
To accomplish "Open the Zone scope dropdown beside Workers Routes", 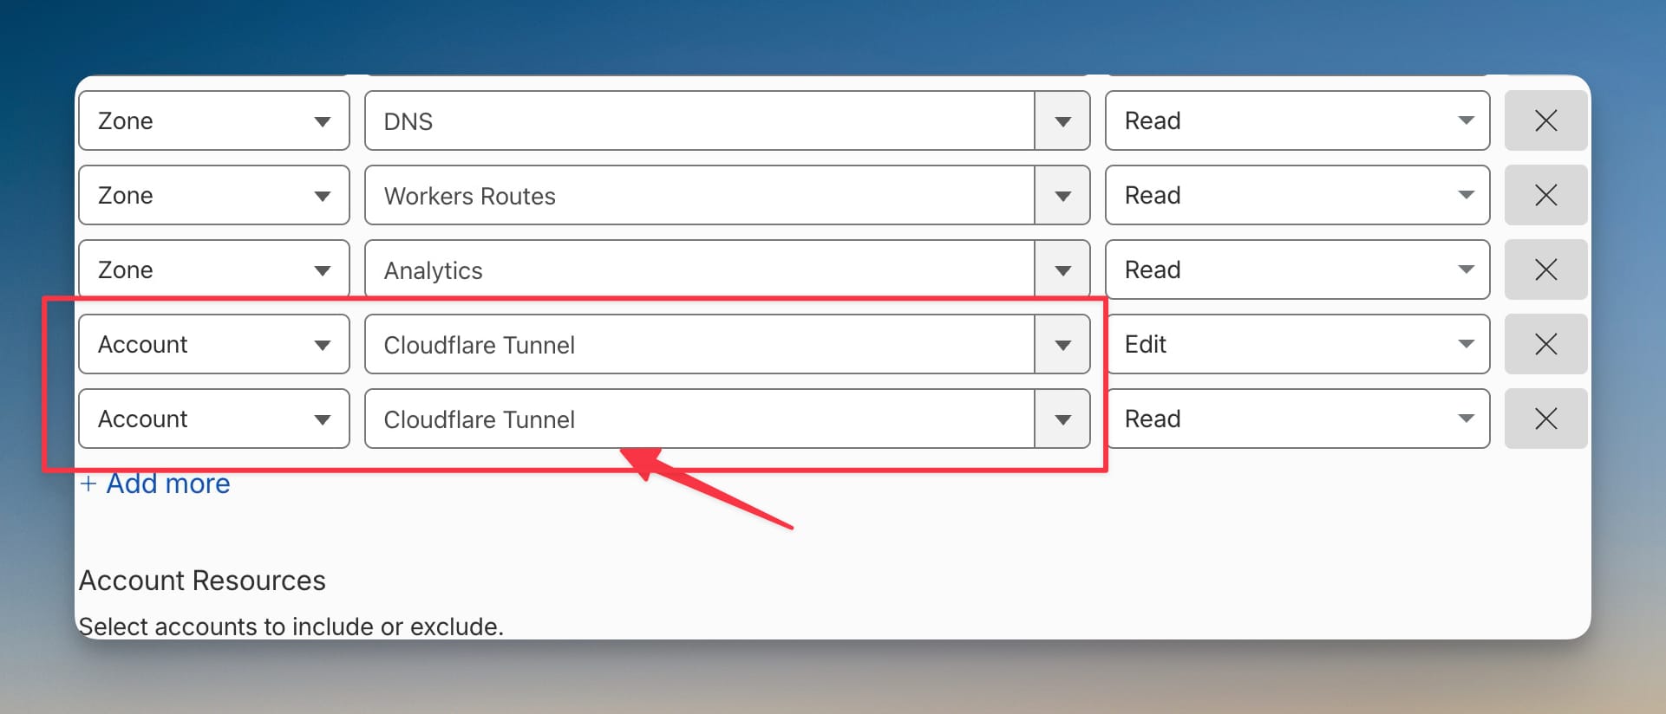I will click(x=214, y=195).
